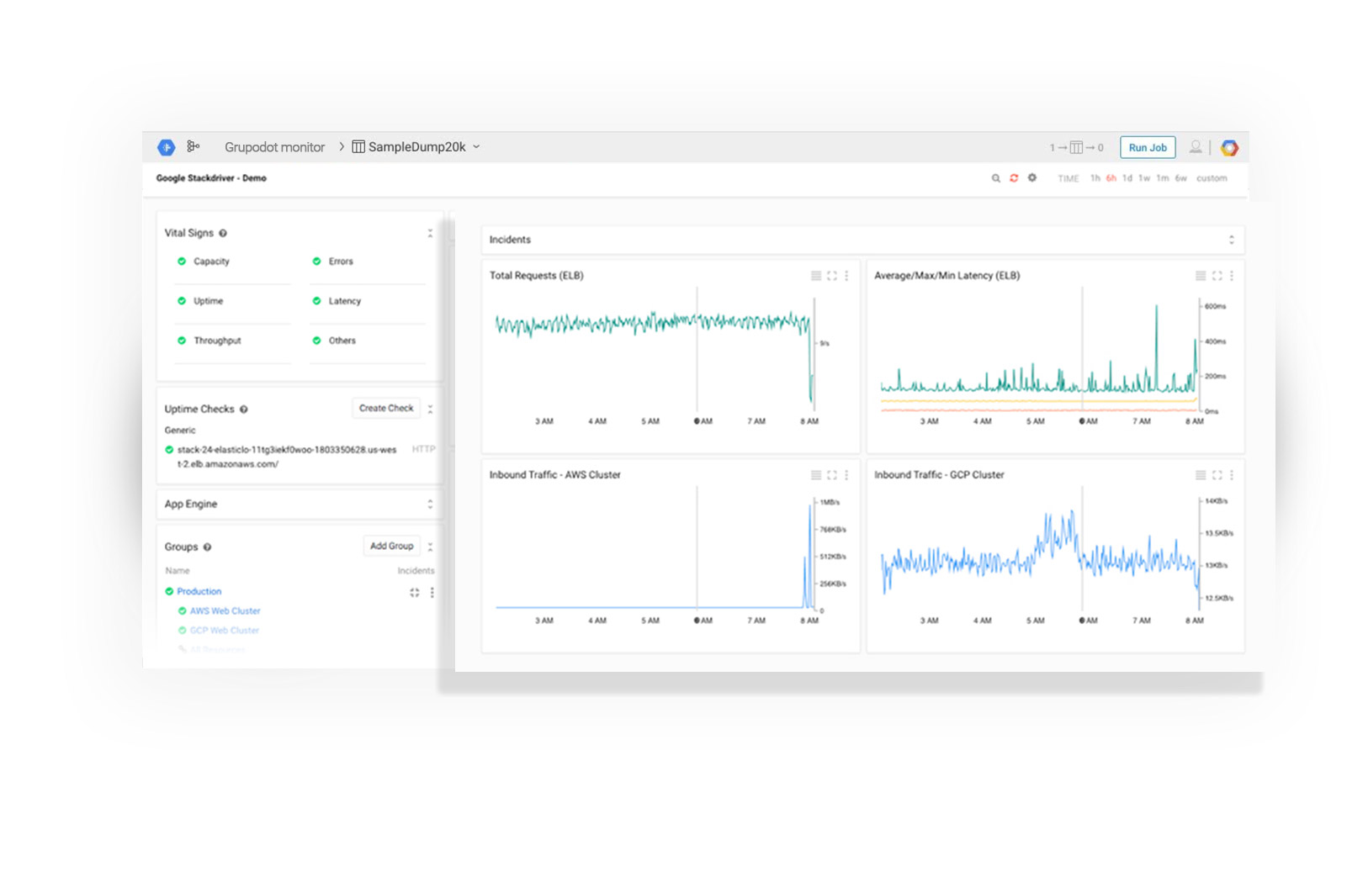1347x877 pixels.
Task: Show legend list for Total Requests chart
Action: pyautogui.click(x=815, y=276)
